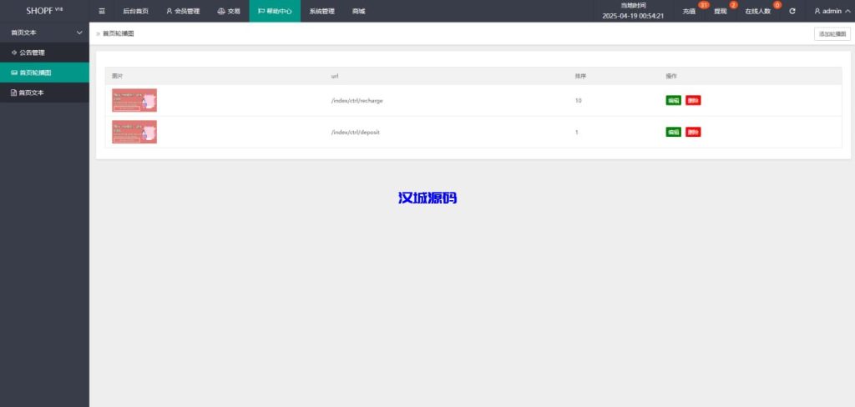Open 公告管理 in the sidebar
Screen dimensions: 855x407
click(32, 53)
